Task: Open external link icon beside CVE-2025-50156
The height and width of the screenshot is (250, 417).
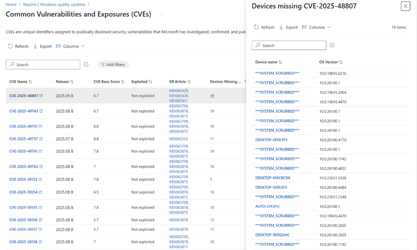Action: tap(40, 220)
